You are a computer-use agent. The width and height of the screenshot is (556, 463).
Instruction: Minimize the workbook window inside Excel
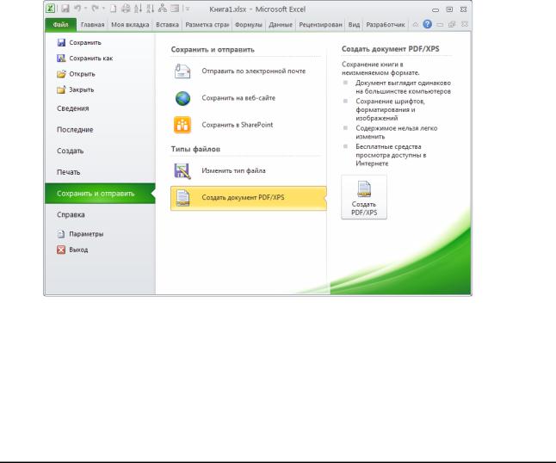pos(440,24)
